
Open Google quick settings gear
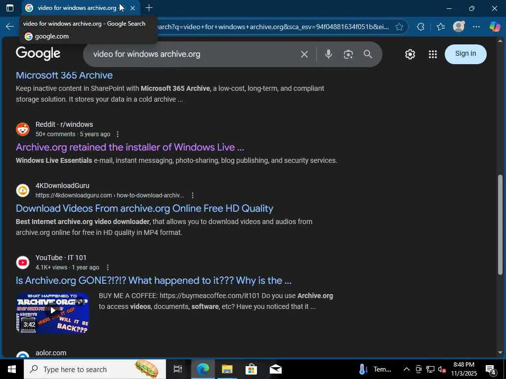(x=410, y=54)
